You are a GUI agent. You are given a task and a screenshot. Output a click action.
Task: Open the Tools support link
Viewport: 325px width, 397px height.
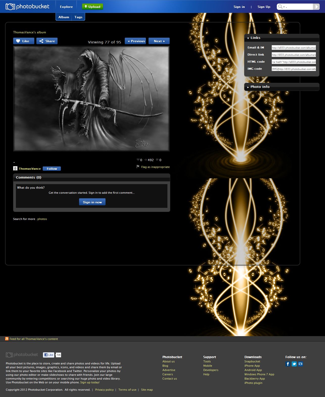207,361
